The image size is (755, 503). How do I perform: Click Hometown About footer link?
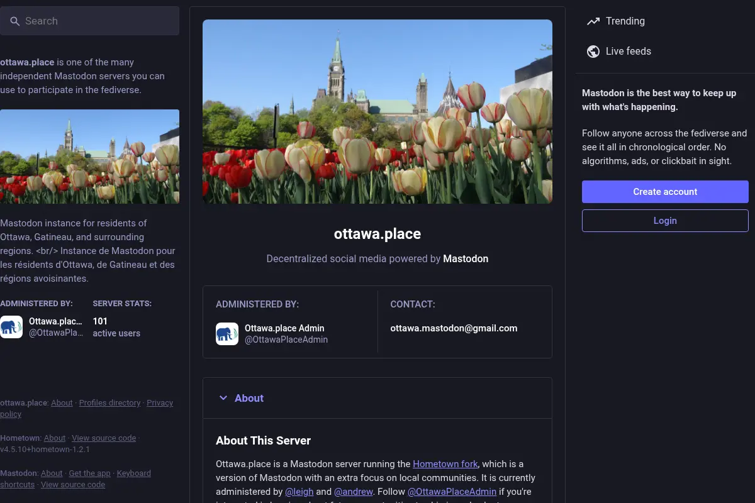(55, 438)
